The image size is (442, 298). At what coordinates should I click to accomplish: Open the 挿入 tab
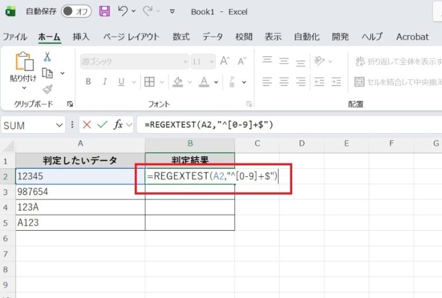pos(81,37)
